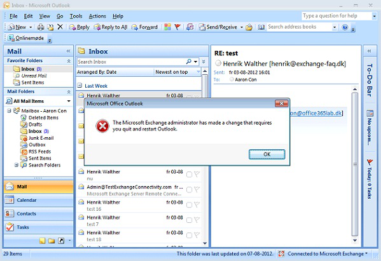Open the Send/Receive dropdown arrow

point(242,27)
